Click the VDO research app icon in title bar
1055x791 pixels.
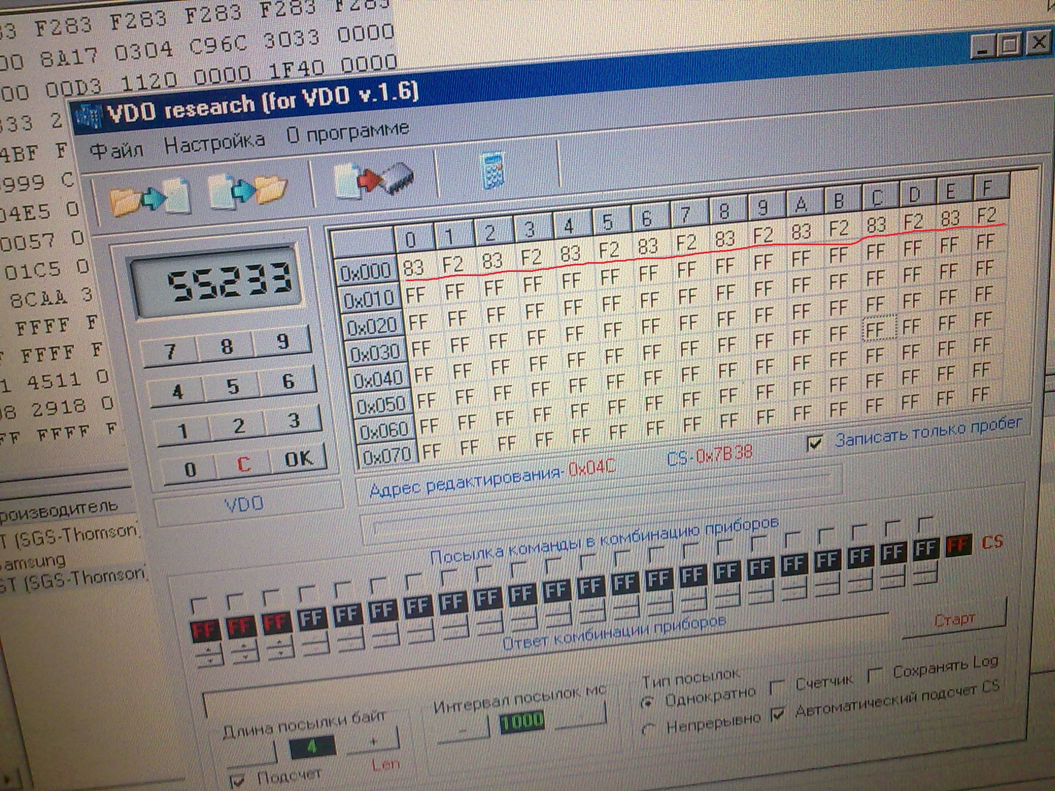[x=89, y=116]
